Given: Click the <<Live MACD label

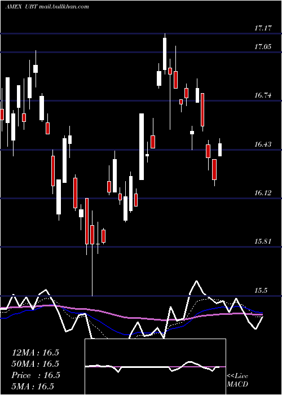Looking at the screenshot, I should tap(237, 380).
